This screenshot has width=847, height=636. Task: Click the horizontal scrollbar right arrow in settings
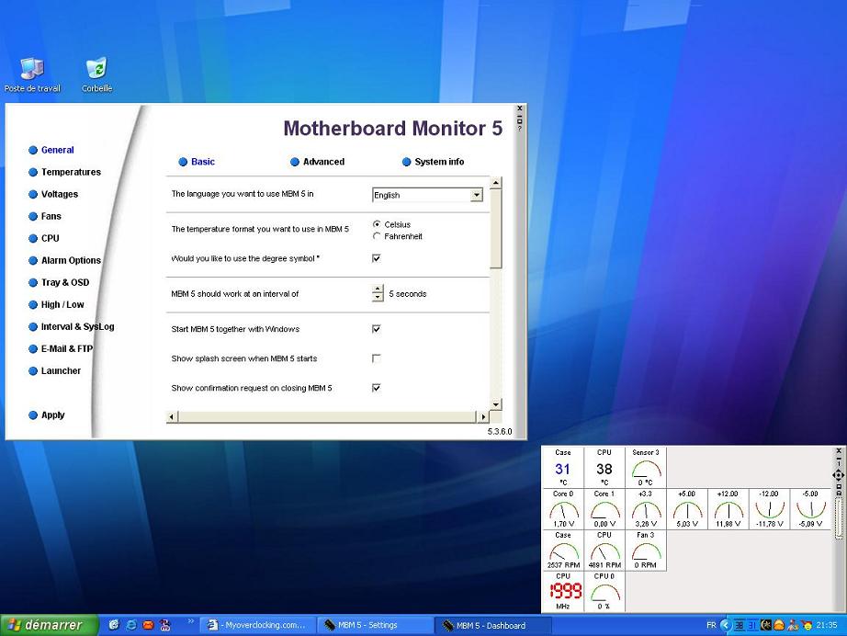point(483,416)
